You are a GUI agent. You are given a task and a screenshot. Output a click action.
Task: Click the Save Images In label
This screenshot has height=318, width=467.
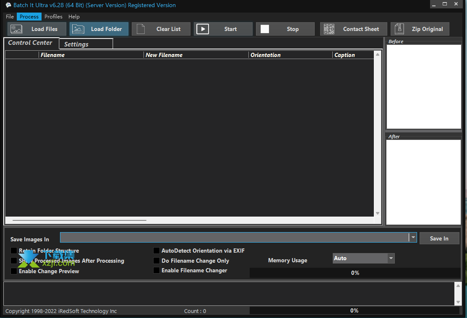30,239
